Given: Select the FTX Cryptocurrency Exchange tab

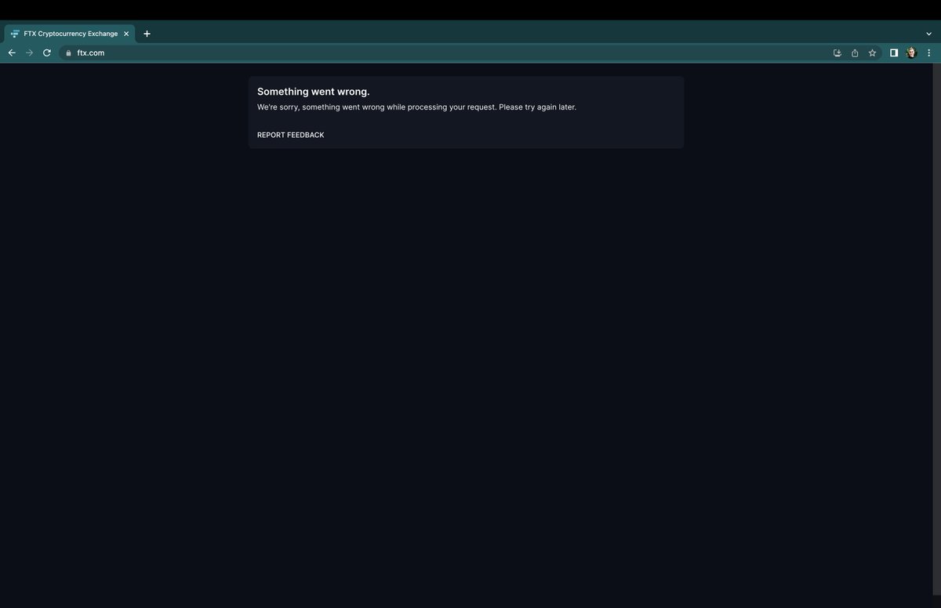Looking at the screenshot, I should coord(70,34).
